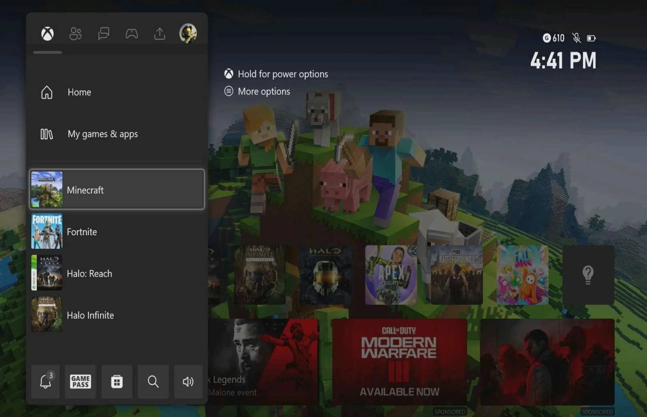Open the controller Game activity tab
Screen dimensions: 647x417
(x=132, y=34)
